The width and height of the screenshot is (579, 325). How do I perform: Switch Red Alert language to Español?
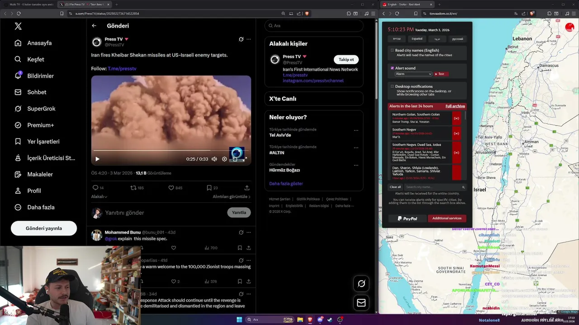pyautogui.click(x=417, y=39)
